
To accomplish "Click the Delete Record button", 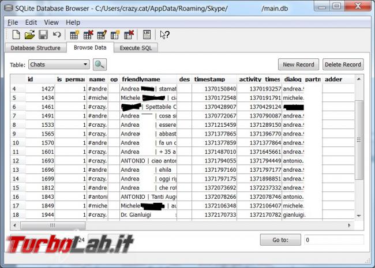I will pyautogui.click(x=343, y=65).
